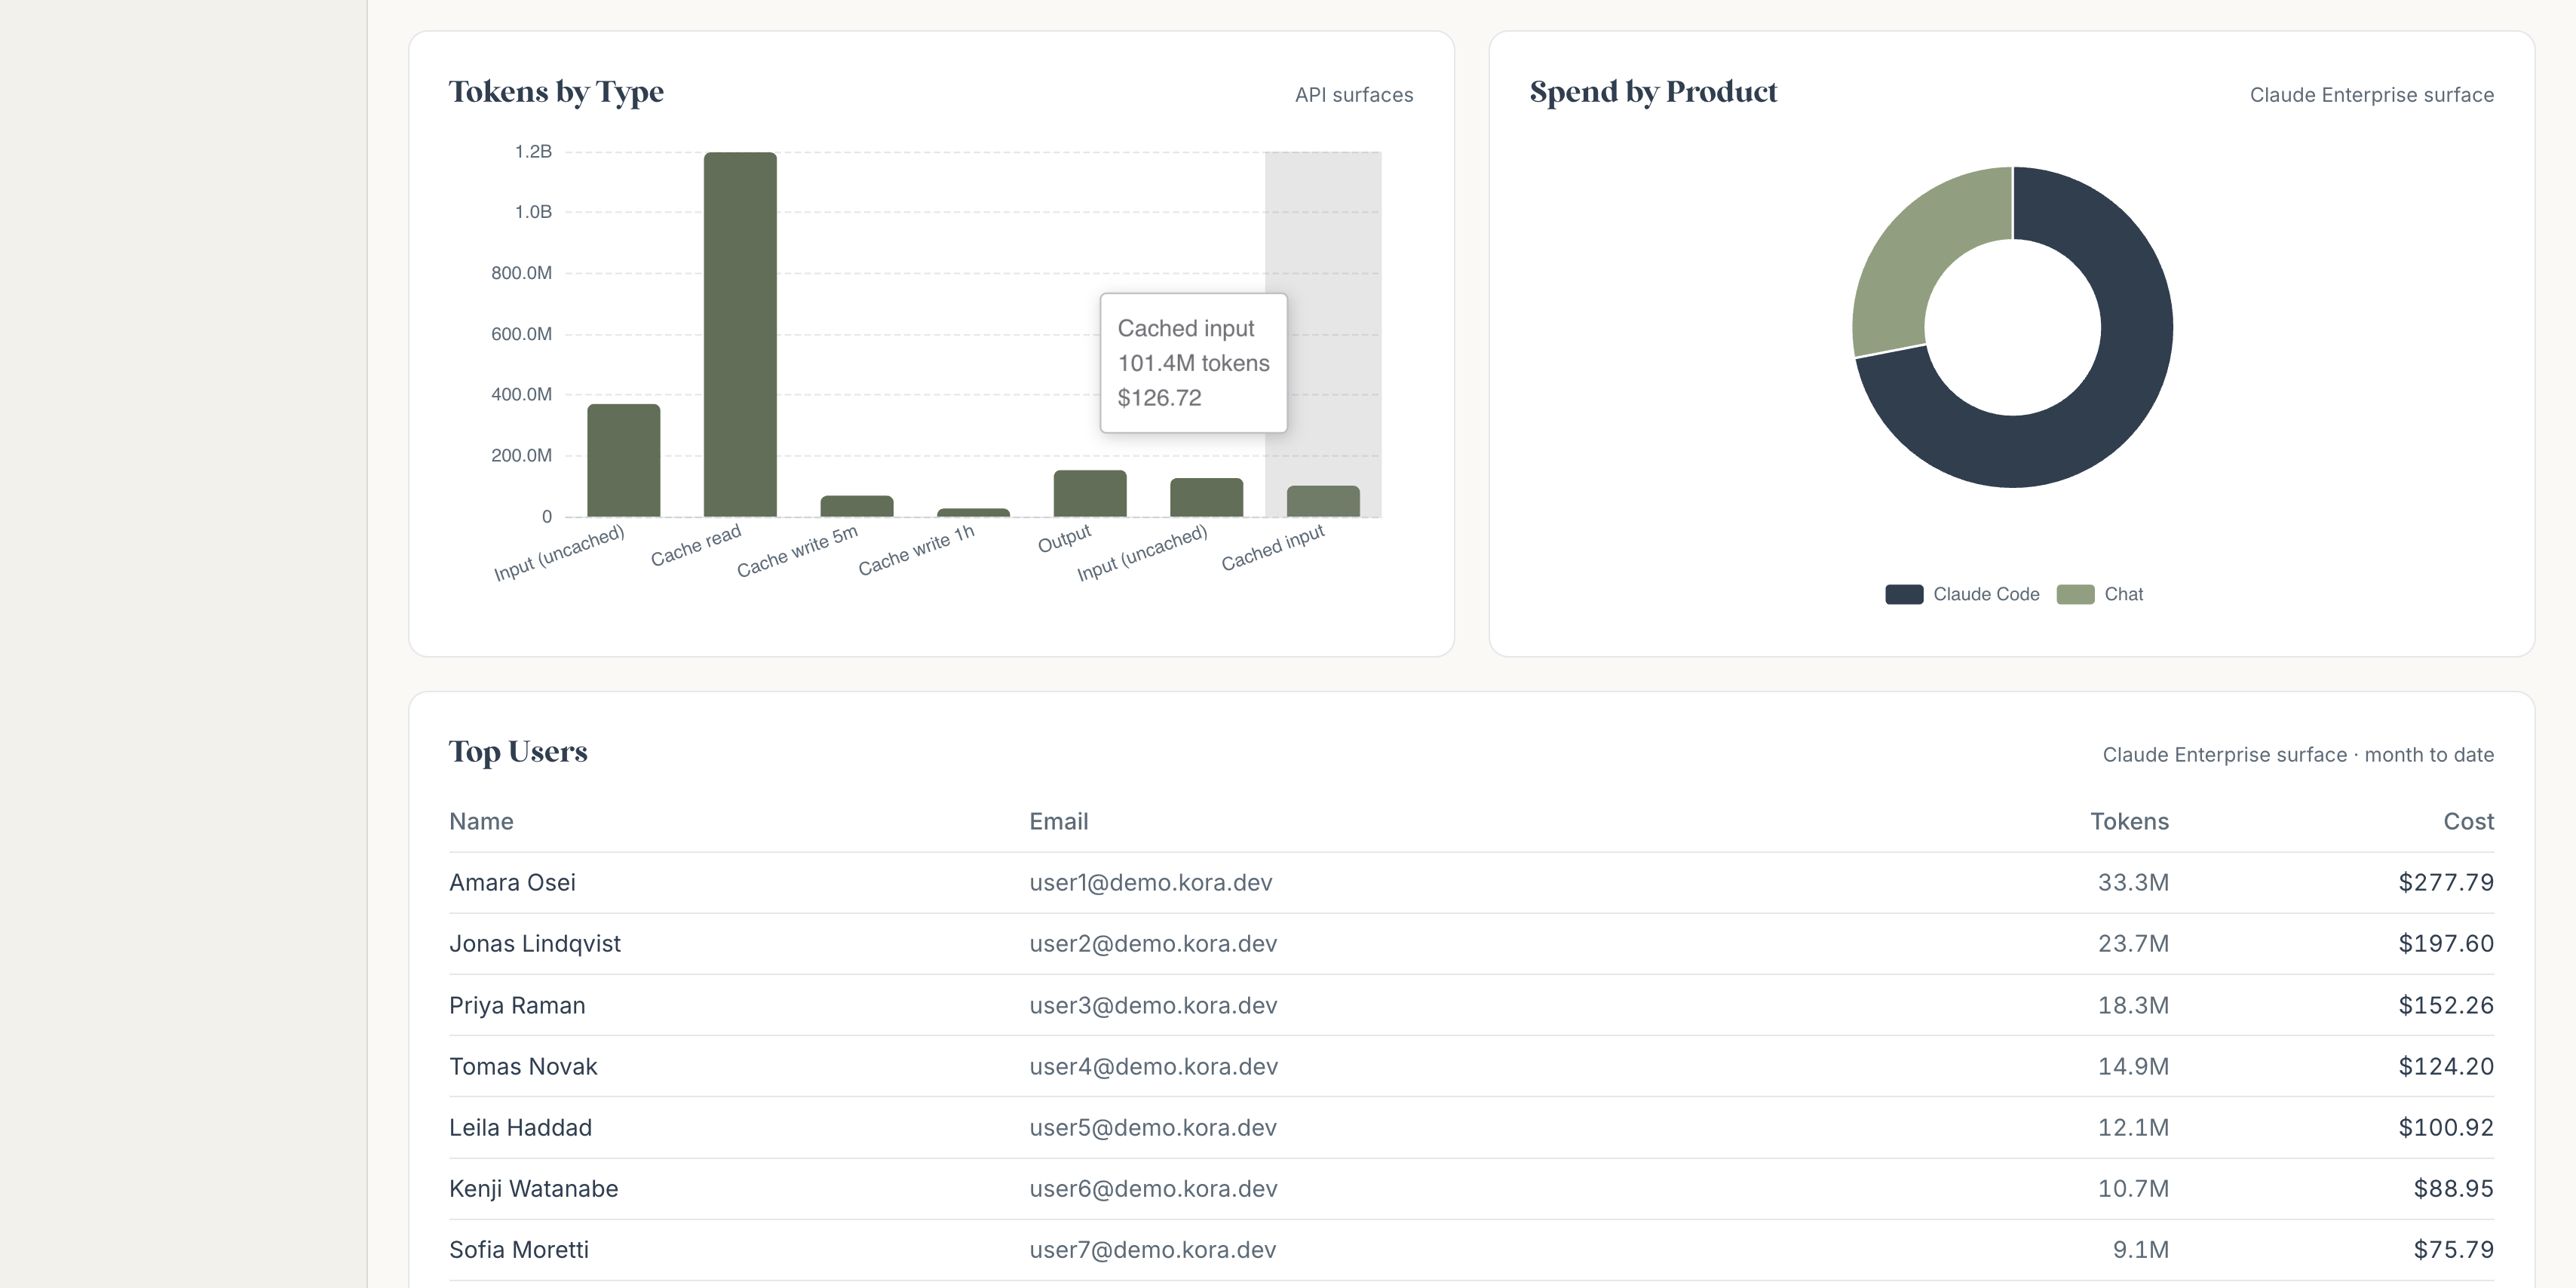Viewport: 2576px width, 1288px height.
Task: Click the Cost column header
Action: 2468,821
